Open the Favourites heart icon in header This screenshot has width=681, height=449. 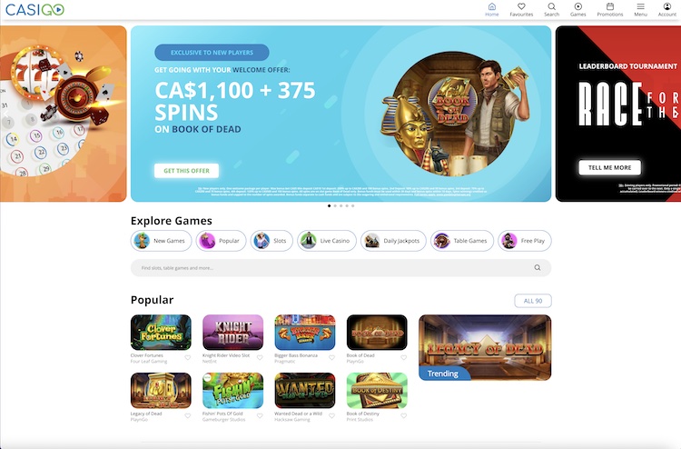pyautogui.click(x=521, y=6)
